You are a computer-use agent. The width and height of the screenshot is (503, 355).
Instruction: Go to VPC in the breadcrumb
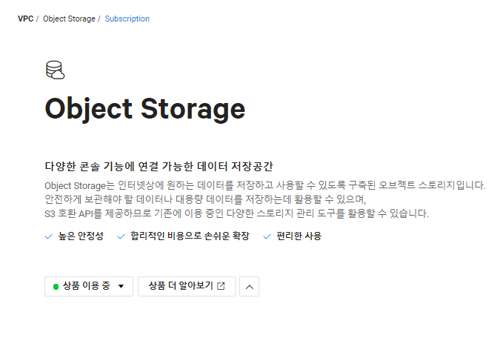(x=25, y=19)
